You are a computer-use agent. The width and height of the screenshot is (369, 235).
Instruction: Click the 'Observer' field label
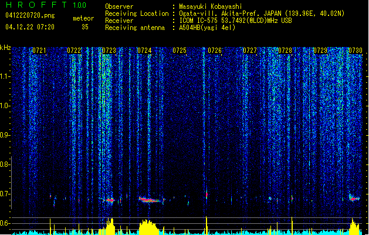(119, 6)
